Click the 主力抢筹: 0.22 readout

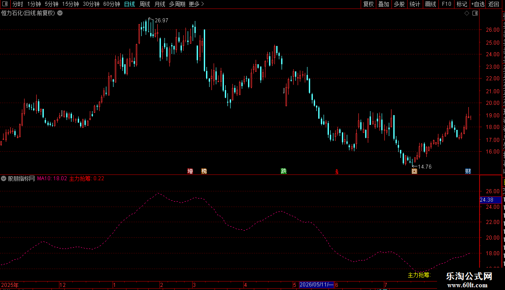pyautogui.click(x=87, y=178)
